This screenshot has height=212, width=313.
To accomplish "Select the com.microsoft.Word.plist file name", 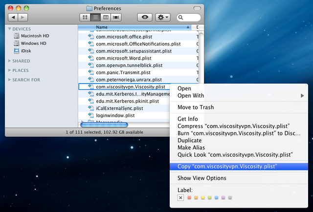I will point(124,58).
